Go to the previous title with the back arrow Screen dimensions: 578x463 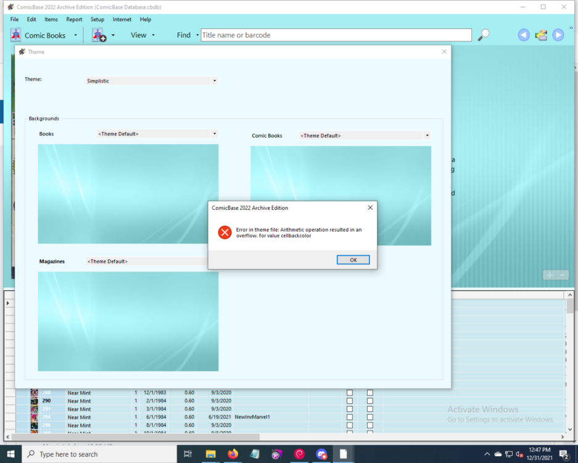point(524,35)
